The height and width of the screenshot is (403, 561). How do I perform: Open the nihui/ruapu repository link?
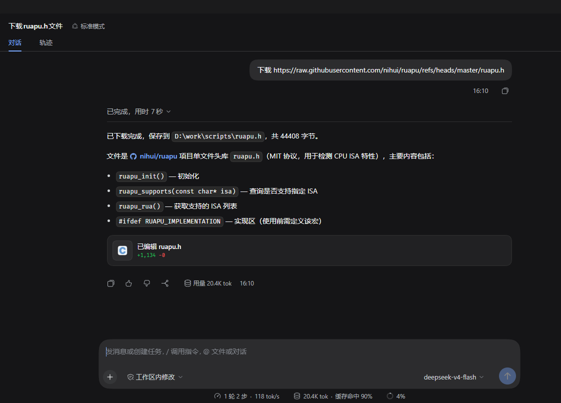click(158, 156)
